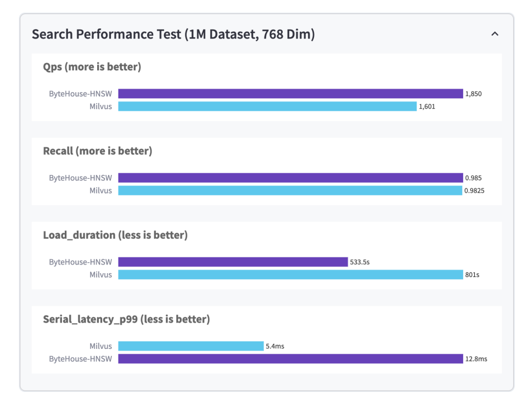Click the Load_duration (less is better) heading

pyautogui.click(x=115, y=235)
